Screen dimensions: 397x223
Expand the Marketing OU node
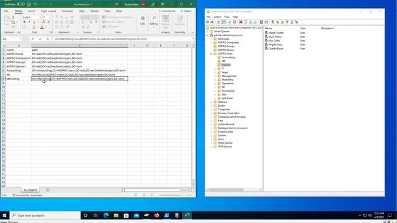(215, 80)
